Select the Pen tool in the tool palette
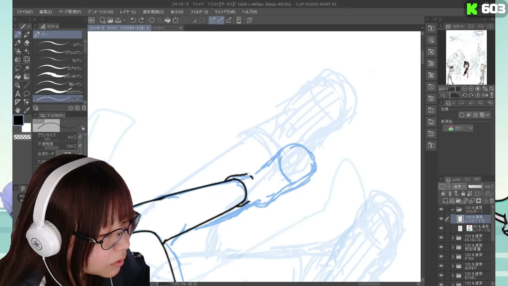This screenshot has height=286, width=508. (18, 35)
